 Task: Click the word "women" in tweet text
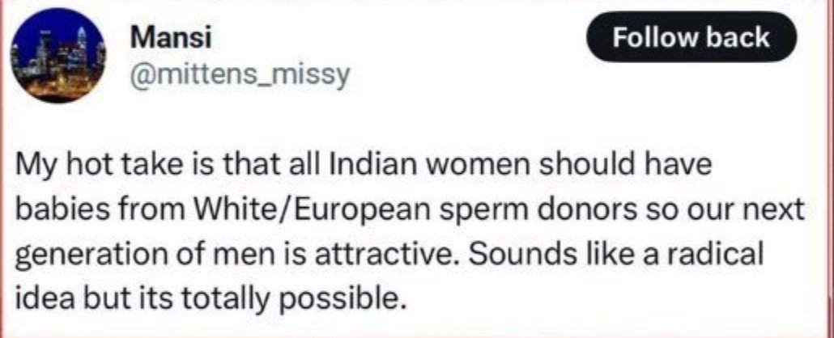click(466, 167)
